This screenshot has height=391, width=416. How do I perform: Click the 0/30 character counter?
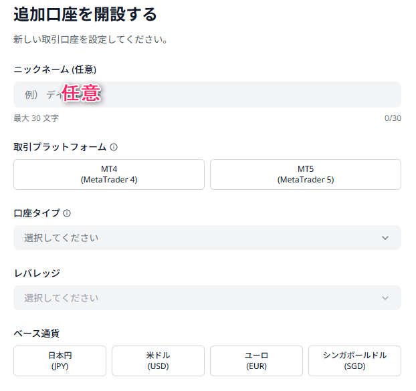point(393,118)
